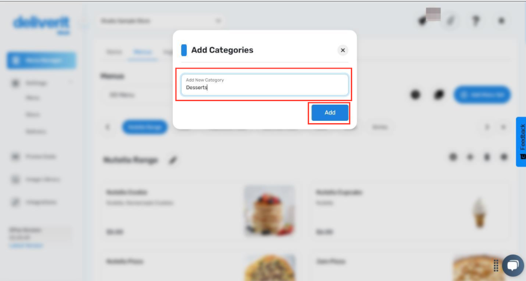Open the help question mark icon in the header

pos(476,20)
